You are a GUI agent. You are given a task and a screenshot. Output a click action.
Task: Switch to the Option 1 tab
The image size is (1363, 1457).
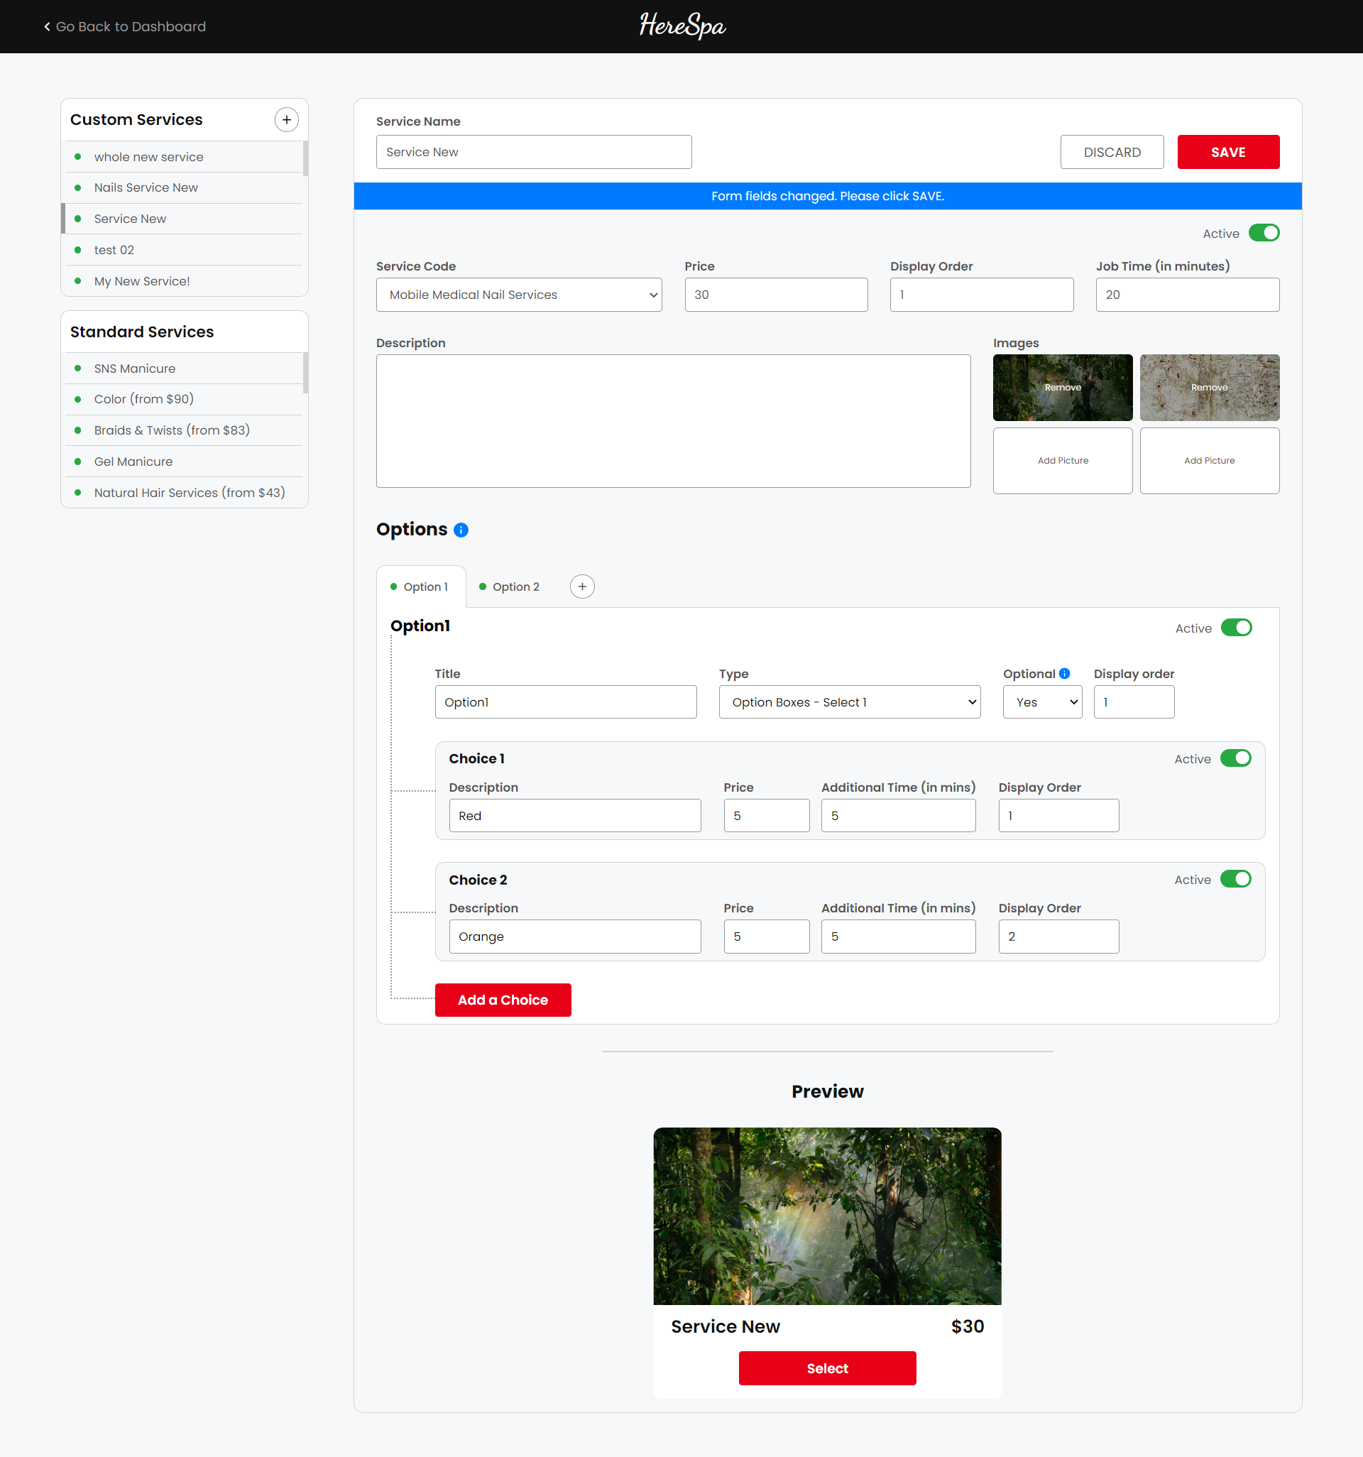(422, 586)
